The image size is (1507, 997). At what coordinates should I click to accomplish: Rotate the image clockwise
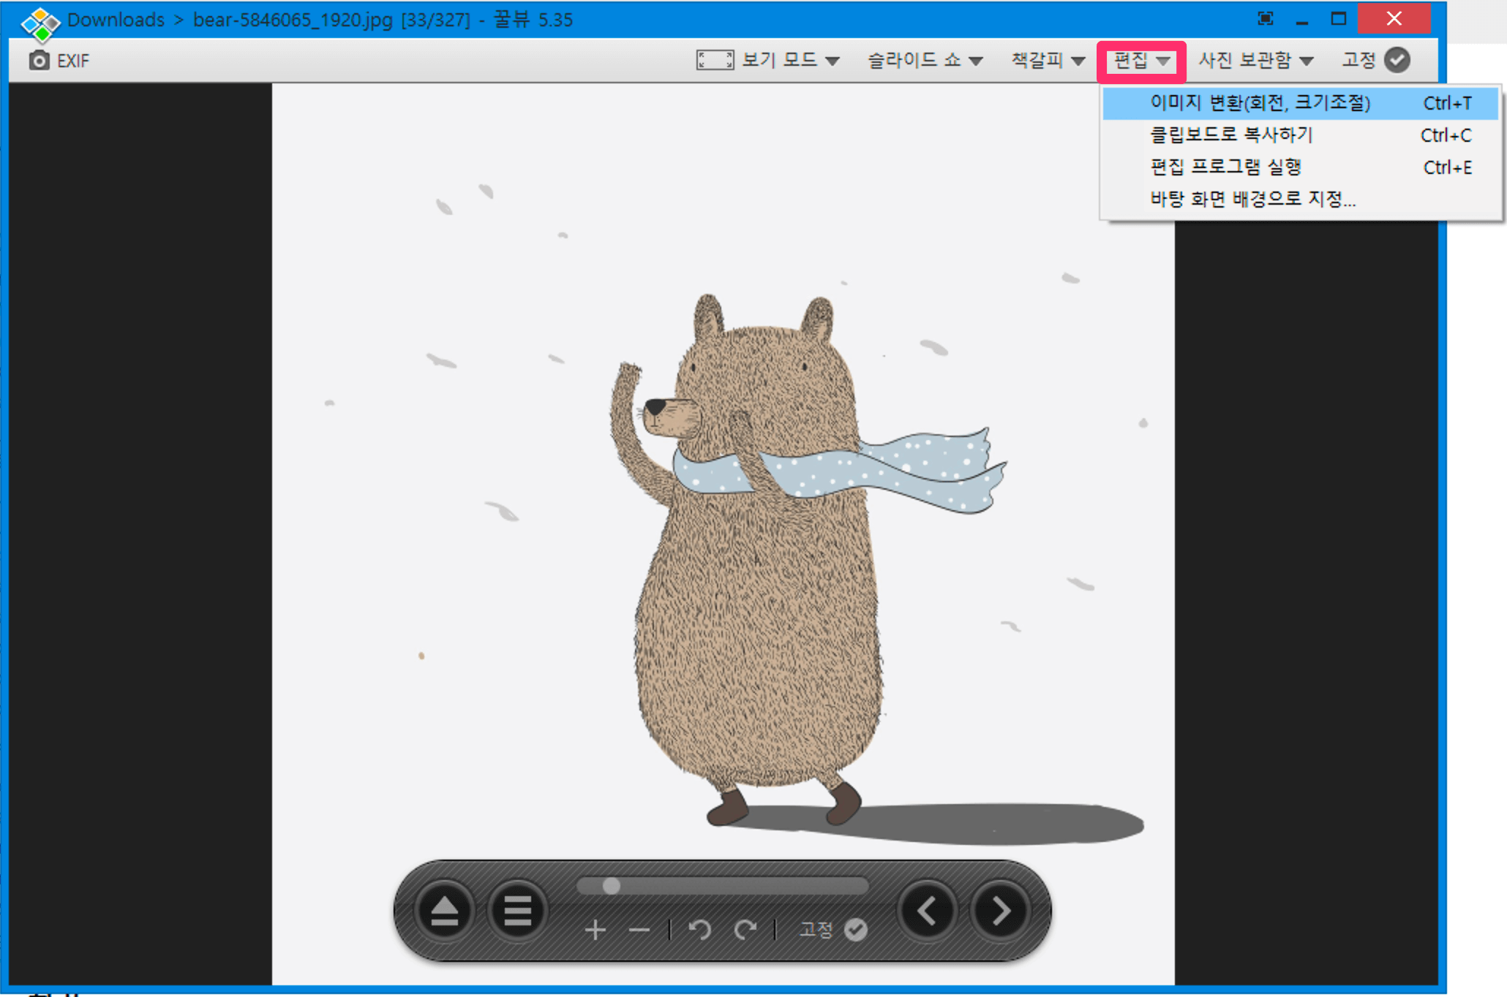coord(745,930)
